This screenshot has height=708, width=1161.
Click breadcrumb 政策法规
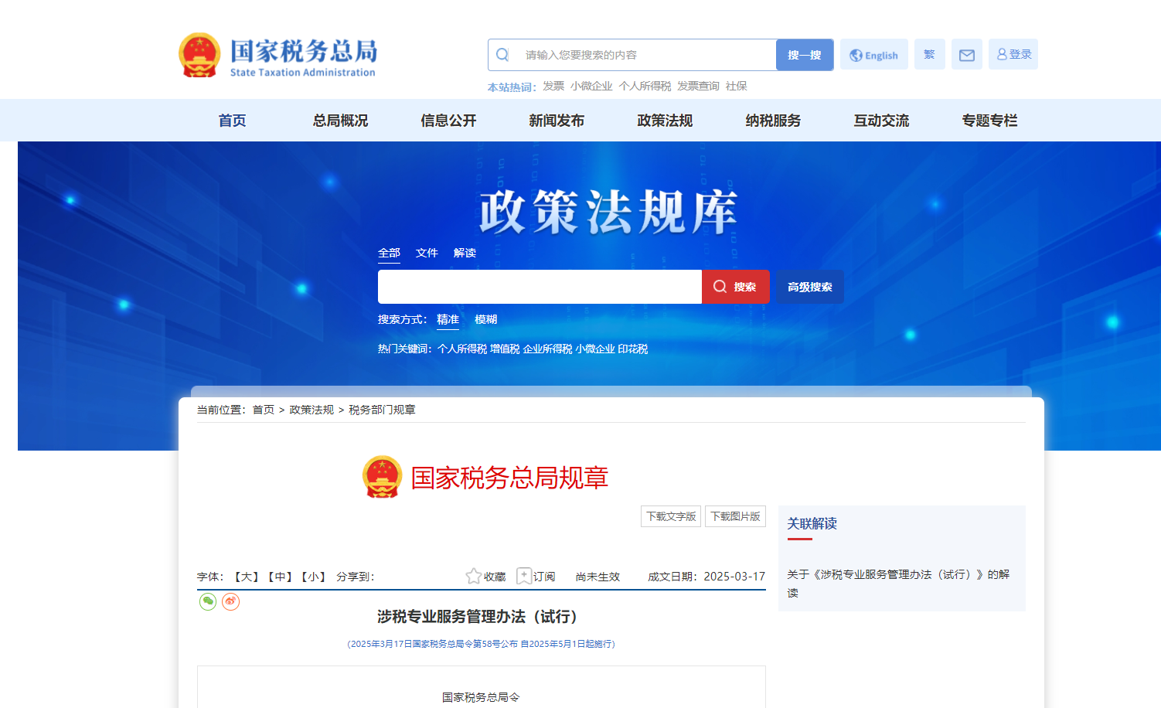tap(312, 410)
